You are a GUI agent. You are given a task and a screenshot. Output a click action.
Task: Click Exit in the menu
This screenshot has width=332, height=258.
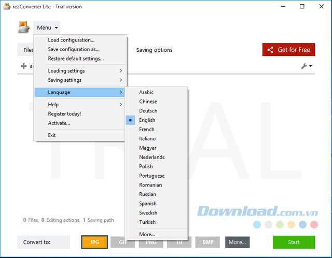pyautogui.click(x=52, y=135)
